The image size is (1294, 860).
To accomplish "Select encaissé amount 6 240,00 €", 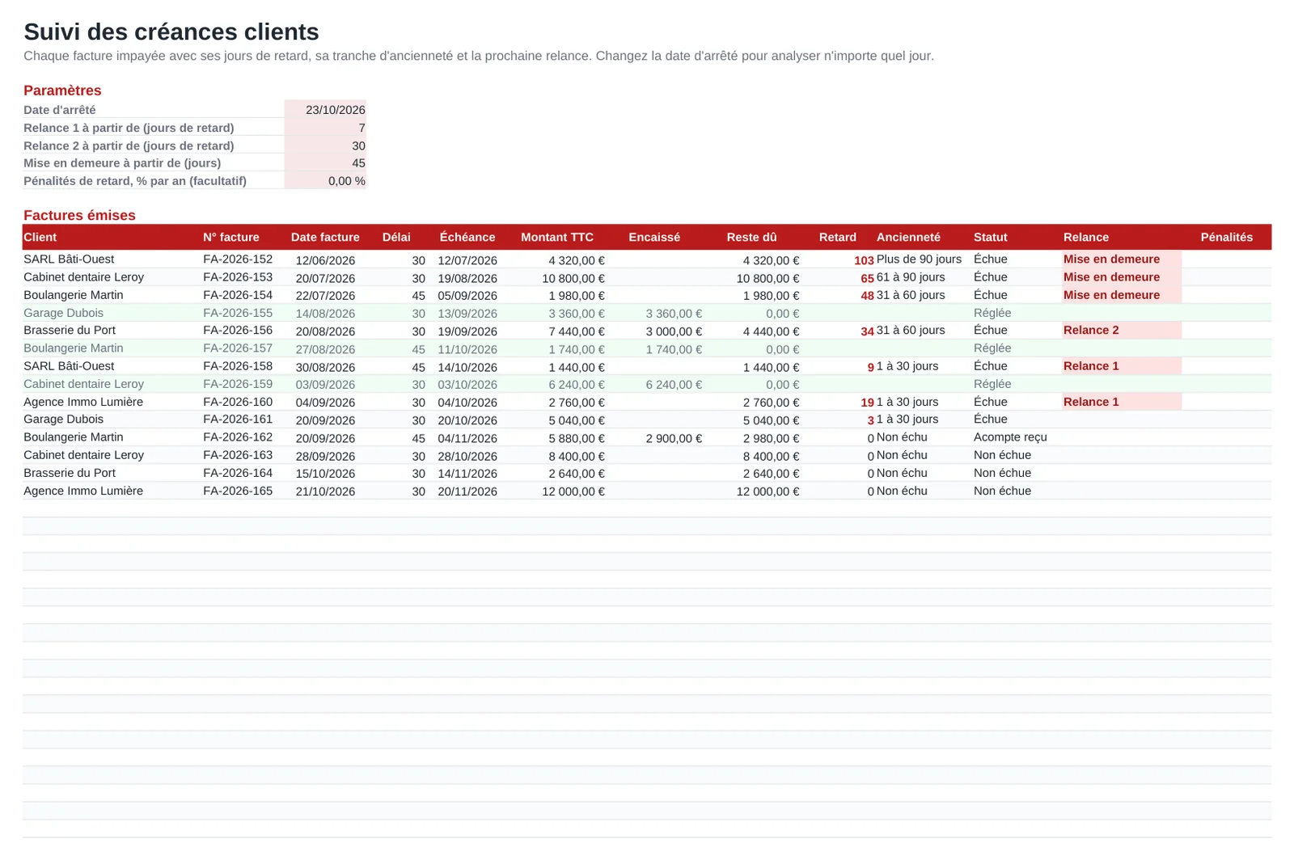I will [674, 385].
